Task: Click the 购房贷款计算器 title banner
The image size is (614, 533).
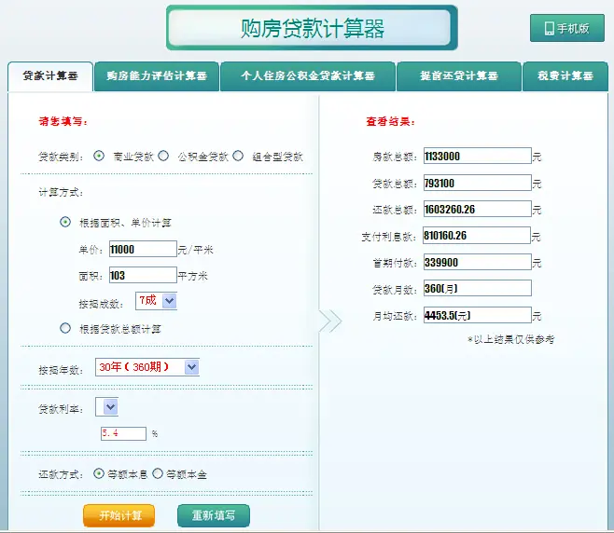Action: click(312, 28)
